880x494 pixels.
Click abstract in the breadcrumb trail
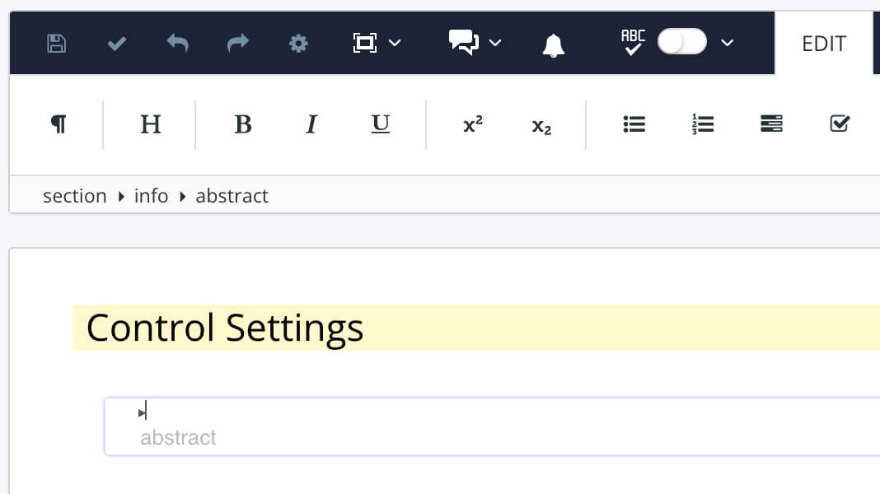click(x=232, y=196)
